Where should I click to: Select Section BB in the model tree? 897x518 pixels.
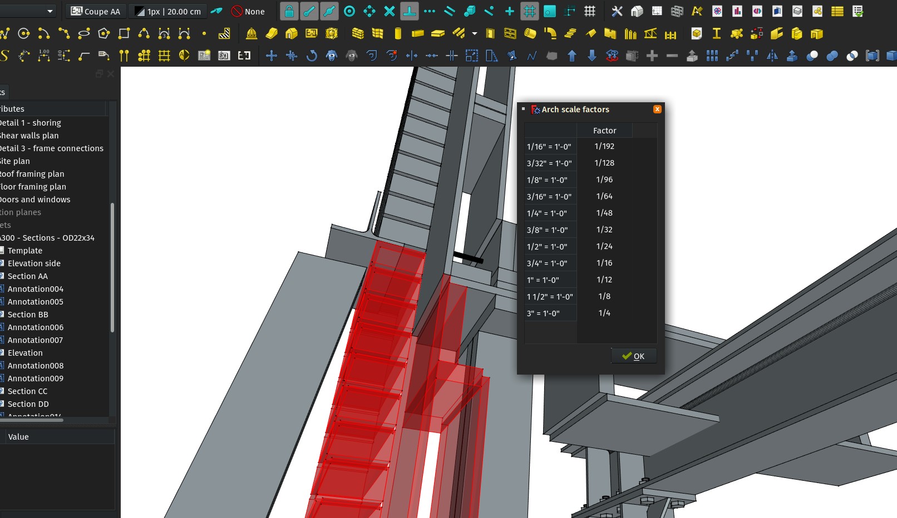click(x=27, y=314)
